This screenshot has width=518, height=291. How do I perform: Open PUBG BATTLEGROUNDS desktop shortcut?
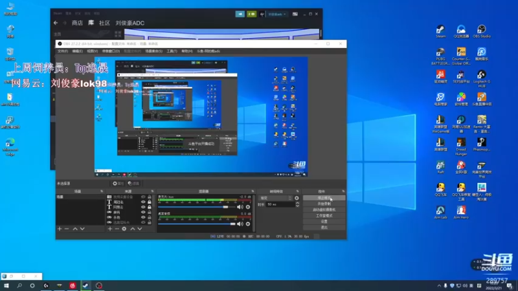(x=440, y=56)
